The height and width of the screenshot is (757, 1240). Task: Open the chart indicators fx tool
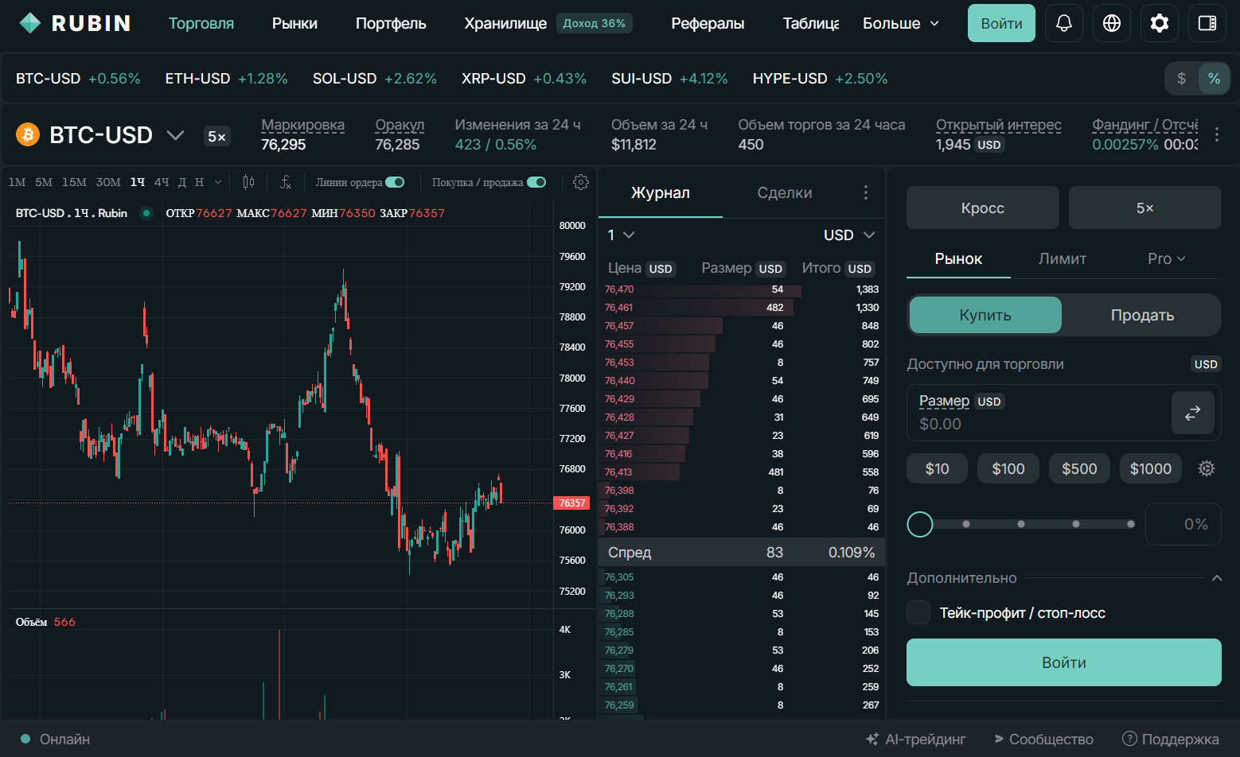tap(286, 182)
